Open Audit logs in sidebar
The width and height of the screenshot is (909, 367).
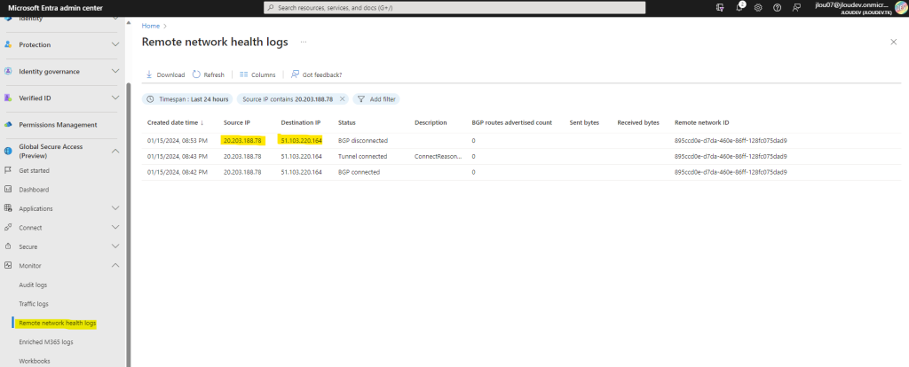coord(33,285)
